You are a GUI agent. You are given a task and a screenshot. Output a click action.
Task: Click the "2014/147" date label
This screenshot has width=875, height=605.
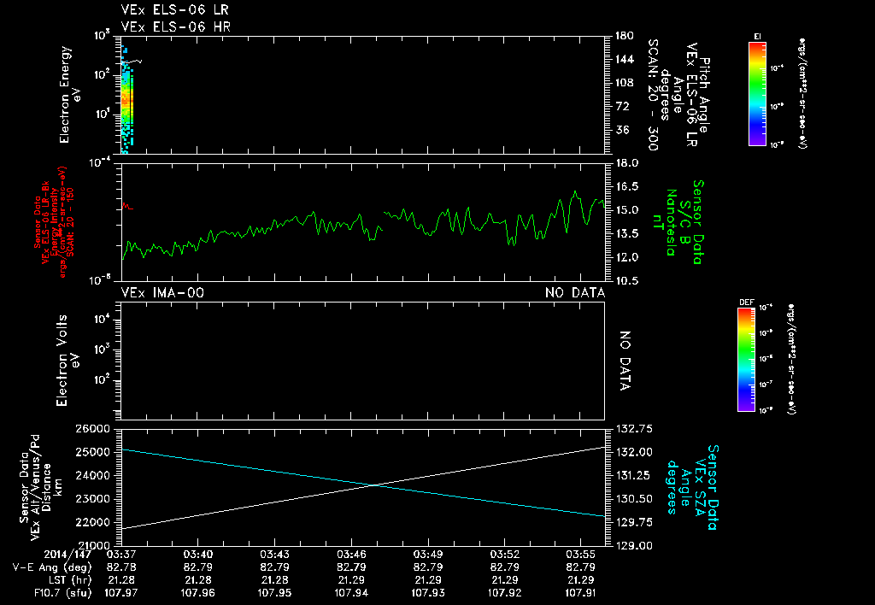68,555
